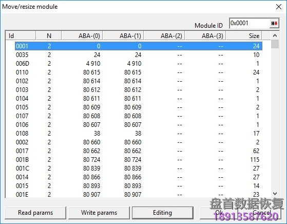Click ABA-(1) value 80 893
Image resolution: width=287 pixels, height=224 pixels.
132,186
